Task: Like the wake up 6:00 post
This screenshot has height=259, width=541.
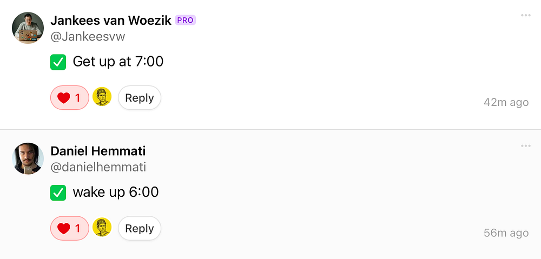Action: coord(69,228)
